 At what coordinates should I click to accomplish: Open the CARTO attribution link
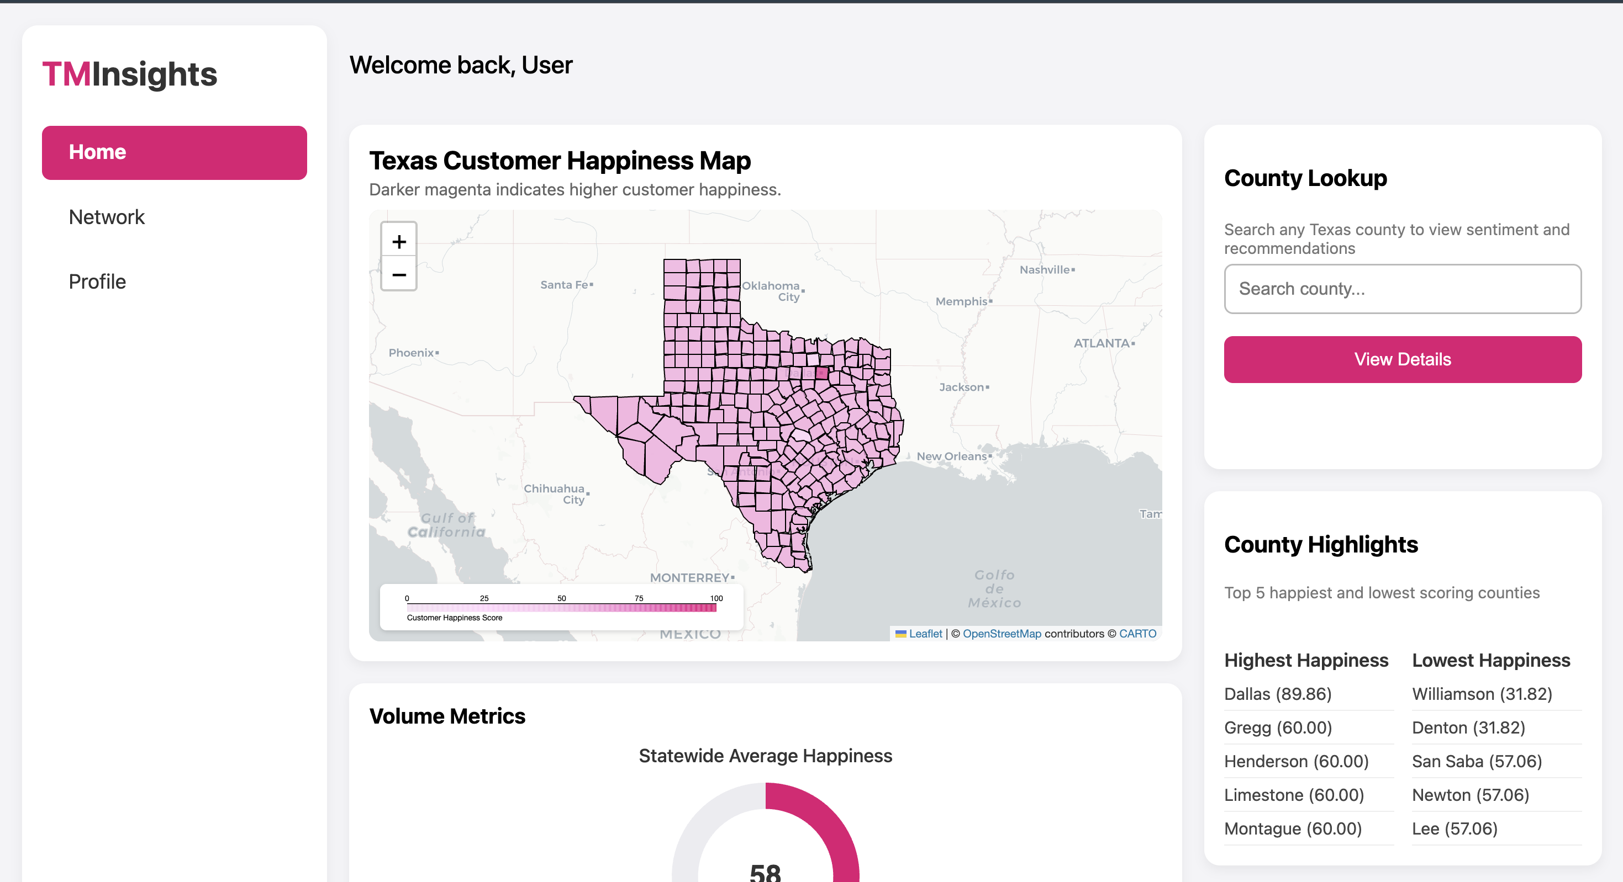tap(1137, 633)
